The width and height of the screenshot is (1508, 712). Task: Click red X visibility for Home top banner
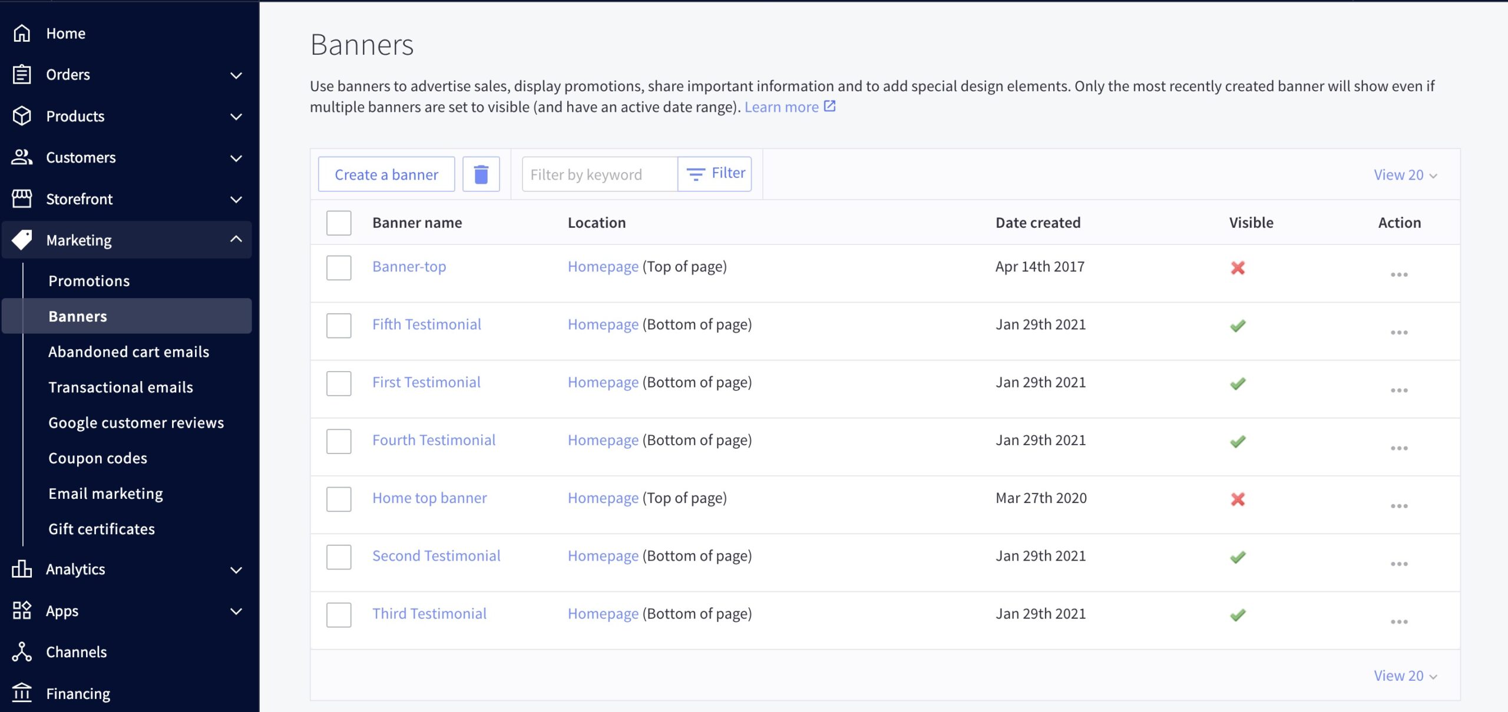pos(1238,499)
